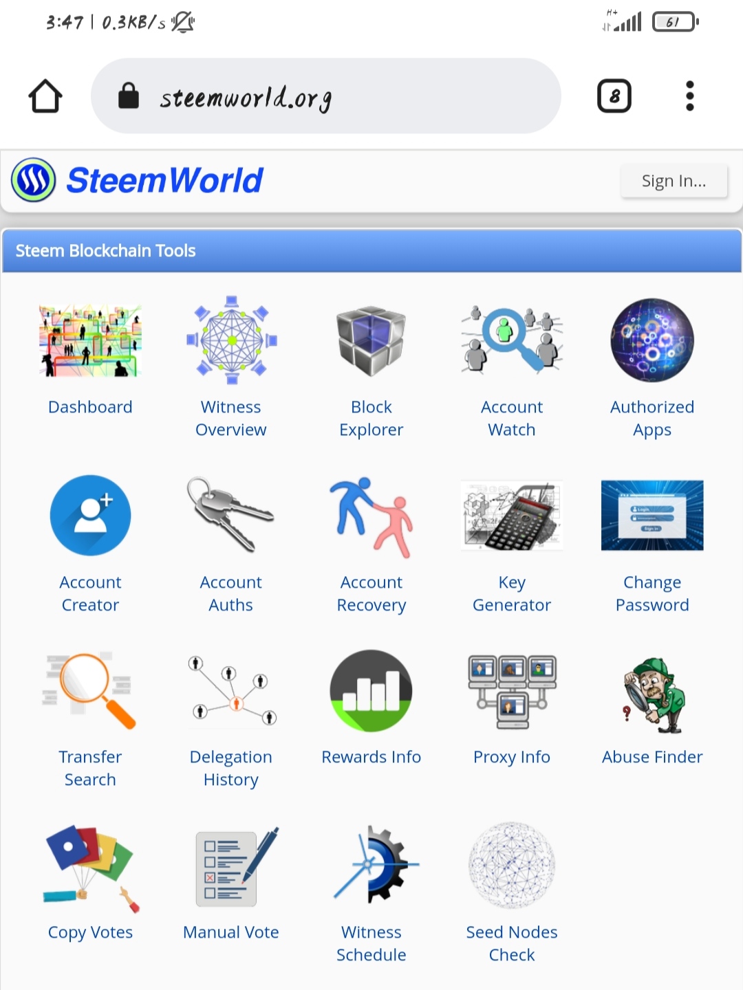Tap the browser home icon

(45, 96)
